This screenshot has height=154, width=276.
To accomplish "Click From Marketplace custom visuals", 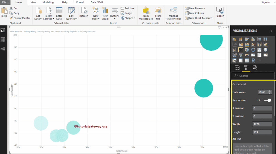I will click(x=146, y=14).
